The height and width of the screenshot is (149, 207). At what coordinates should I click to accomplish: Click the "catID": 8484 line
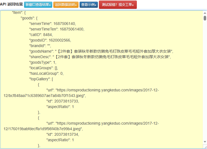41,35
